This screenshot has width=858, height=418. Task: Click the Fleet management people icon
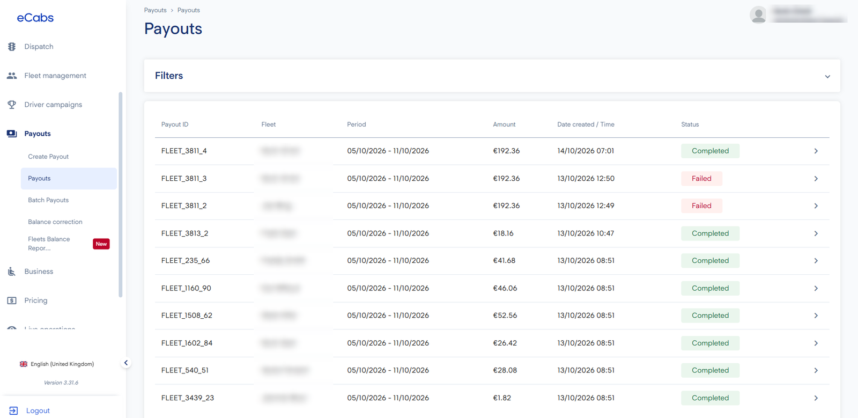click(12, 76)
